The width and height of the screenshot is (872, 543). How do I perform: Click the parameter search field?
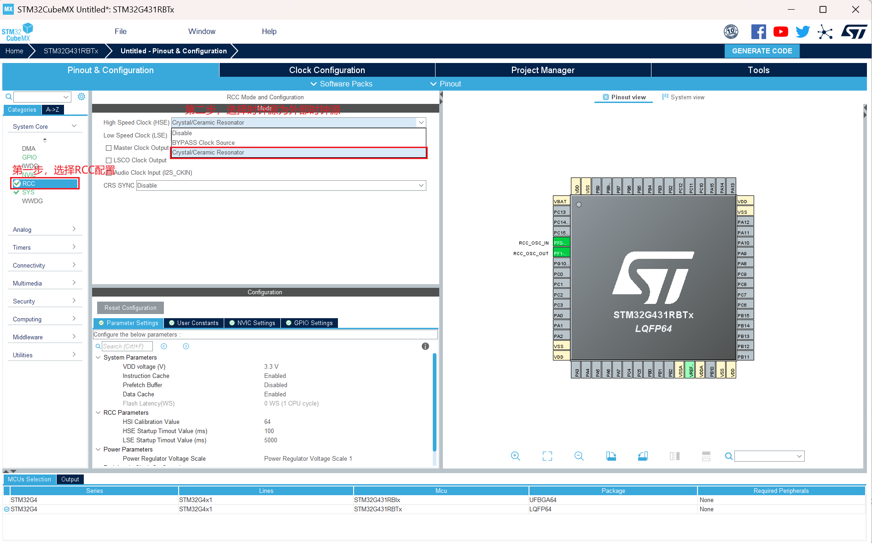tap(127, 346)
